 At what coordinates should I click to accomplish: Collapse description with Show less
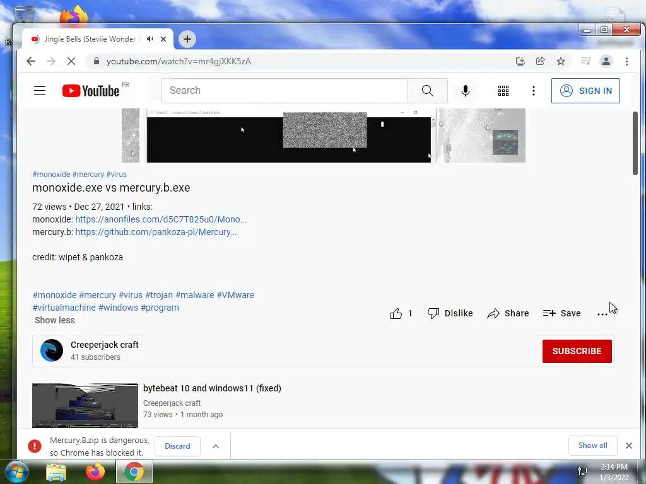point(54,320)
